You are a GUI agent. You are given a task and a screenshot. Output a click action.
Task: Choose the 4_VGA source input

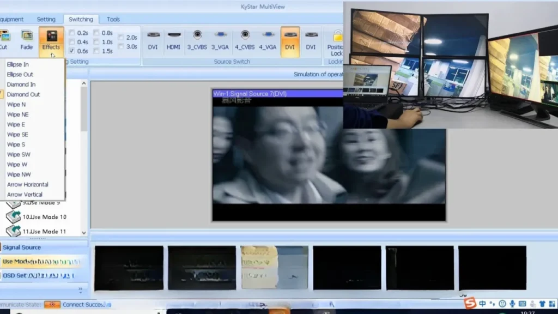click(267, 39)
